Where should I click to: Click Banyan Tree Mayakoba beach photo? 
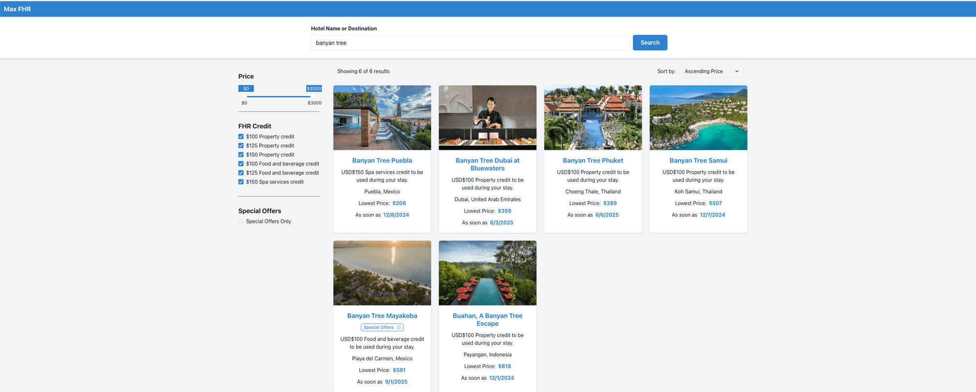pyautogui.click(x=382, y=273)
